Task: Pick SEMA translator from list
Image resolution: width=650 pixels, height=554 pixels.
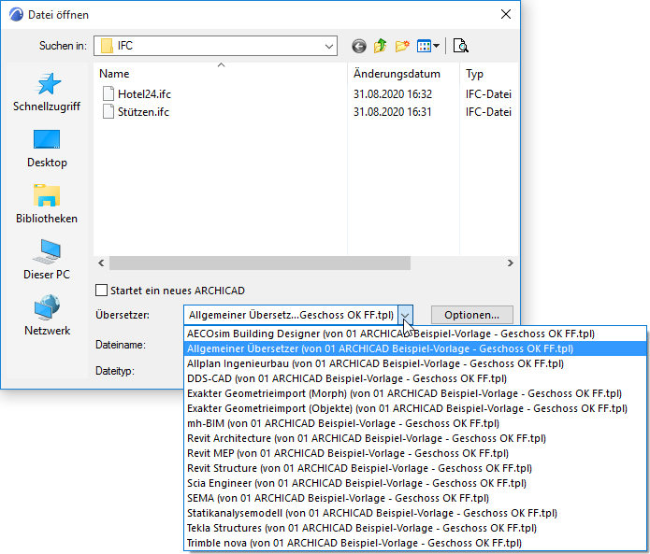Action: click(415, 498)
